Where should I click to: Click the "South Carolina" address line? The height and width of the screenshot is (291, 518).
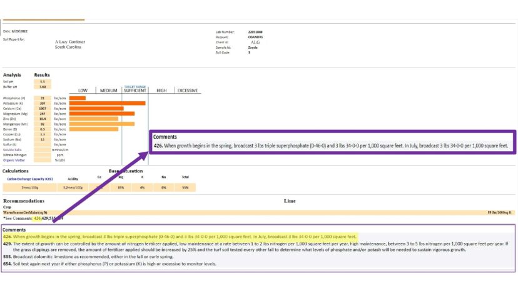pyautogui.click(x=68, y=47)
